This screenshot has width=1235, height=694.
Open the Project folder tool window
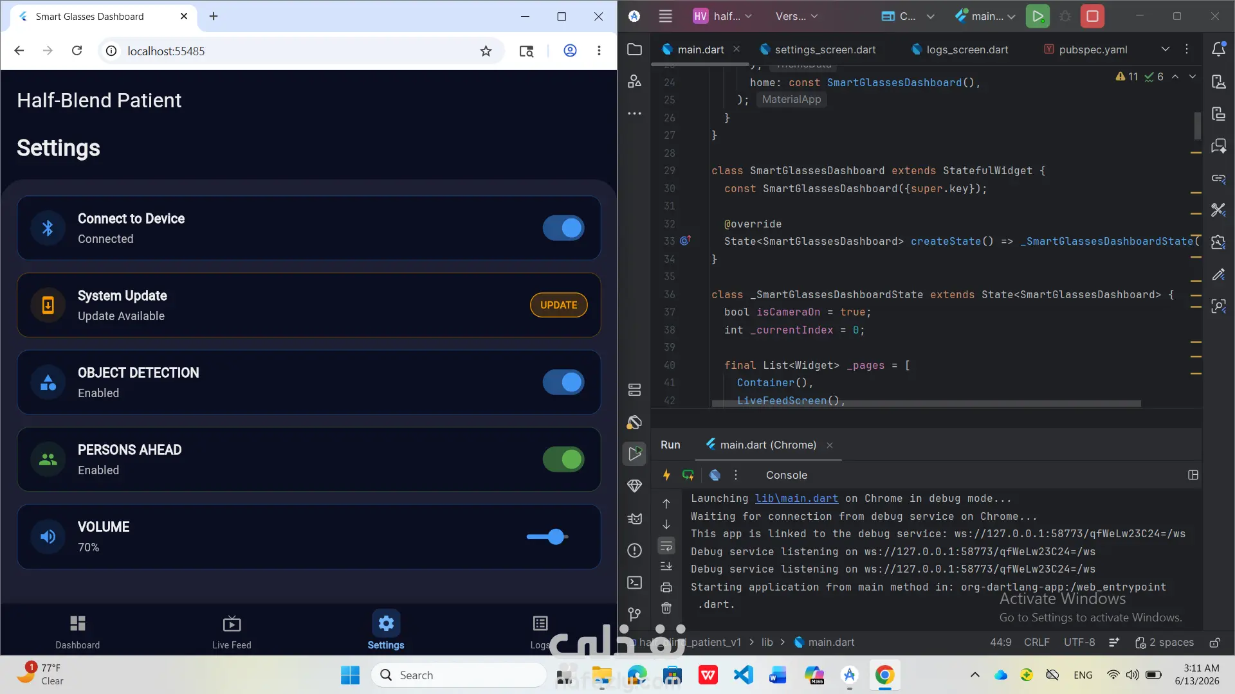634,49
